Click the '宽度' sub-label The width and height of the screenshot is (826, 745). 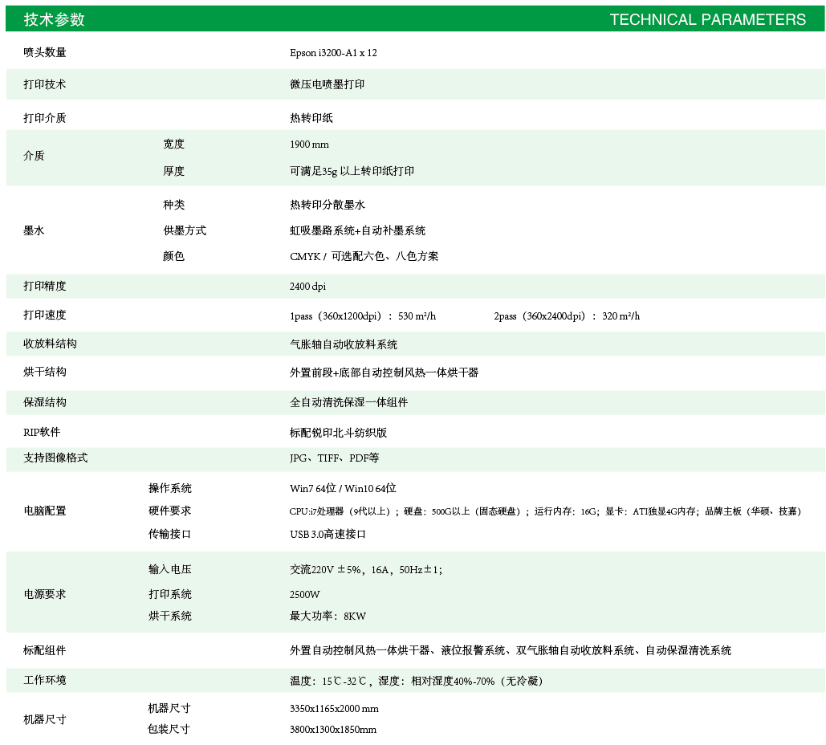pyautogui.click(x=174, y=144)
